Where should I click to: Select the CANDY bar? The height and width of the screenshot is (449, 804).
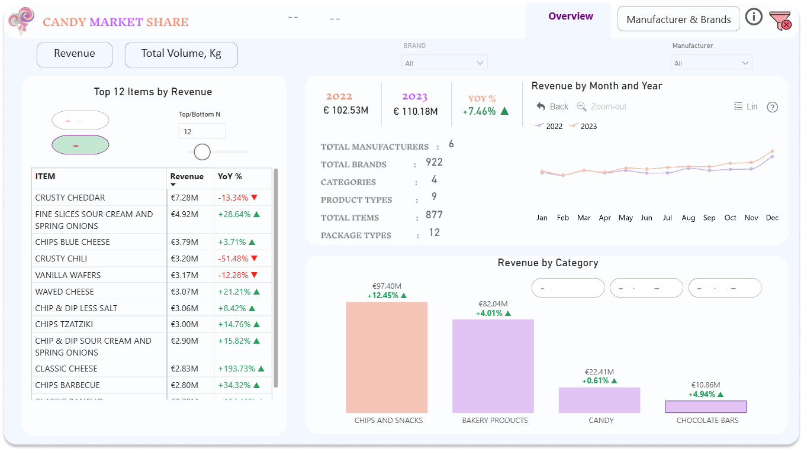pos(599,400)
